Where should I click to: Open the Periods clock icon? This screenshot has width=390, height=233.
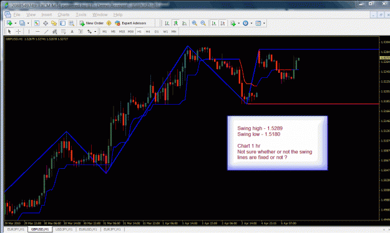point(245,23)
